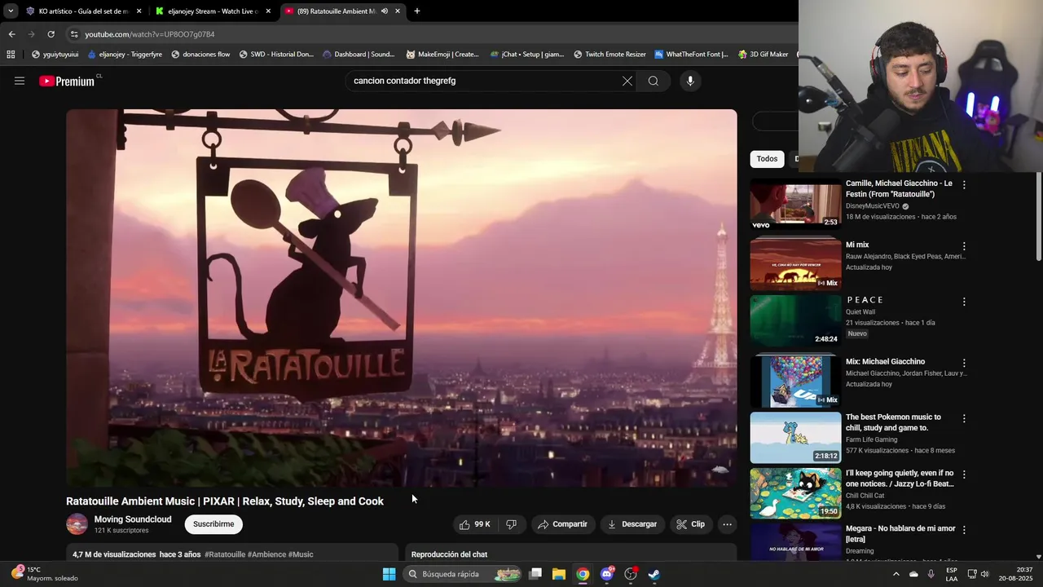Start voice search with the microphone
Image resolution: width=1043 pixels, height=587 pixels.
(x=690, y=81)
